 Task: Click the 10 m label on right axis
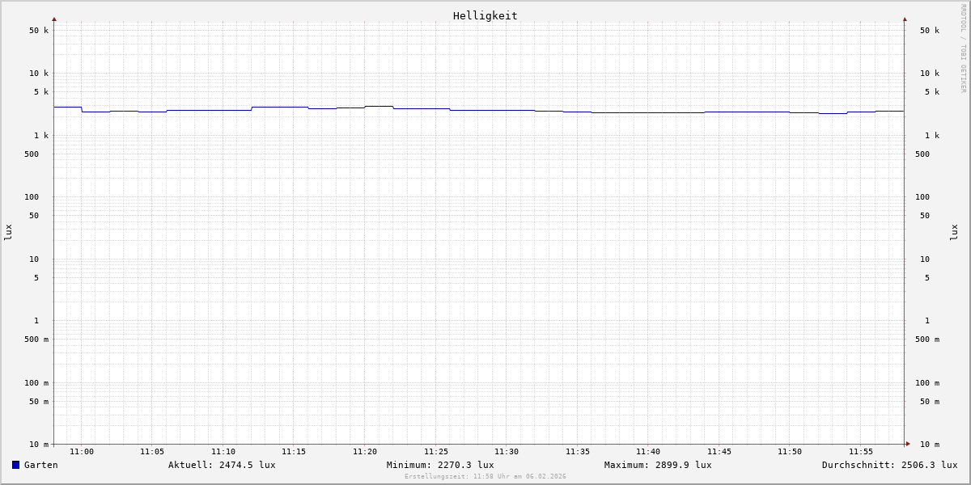[929, 445]
